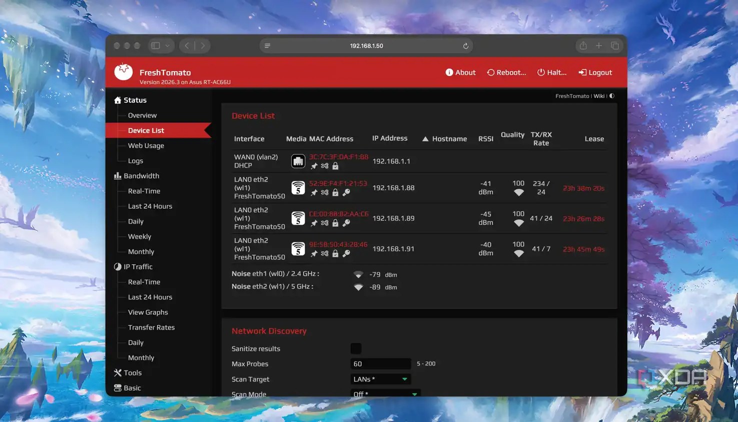
Task: Click the Reboot... button
Action: [x=506, y=72]
